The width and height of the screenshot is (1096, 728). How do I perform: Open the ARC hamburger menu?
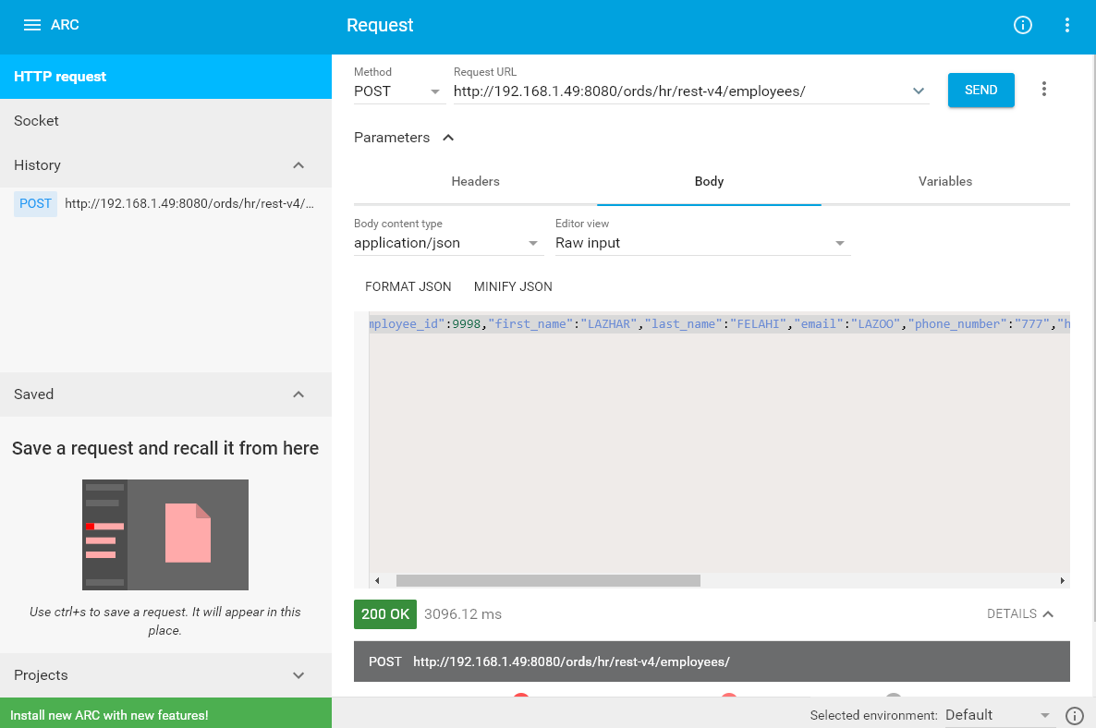pos(32,25)
